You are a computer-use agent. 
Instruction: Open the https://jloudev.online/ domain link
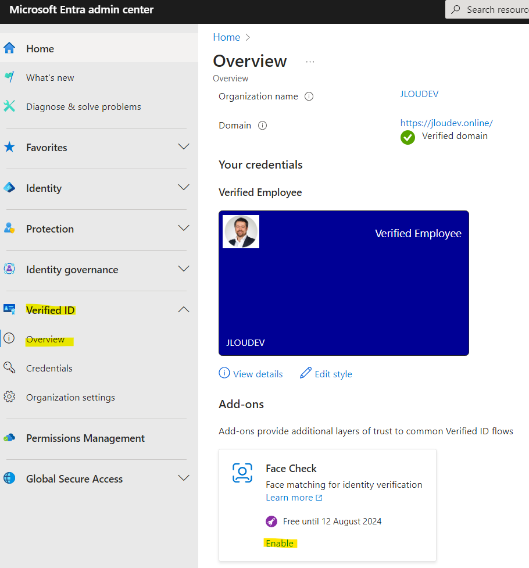point(446,123)
